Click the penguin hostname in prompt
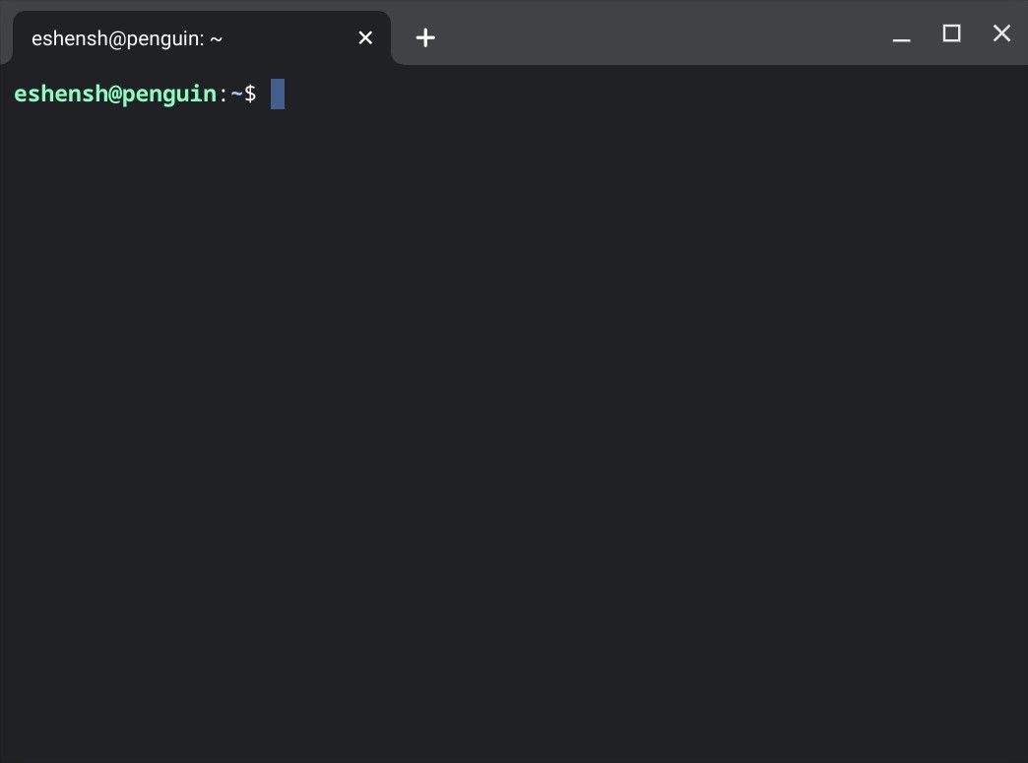Screen dimensions: 1028x763 (169, 95)
